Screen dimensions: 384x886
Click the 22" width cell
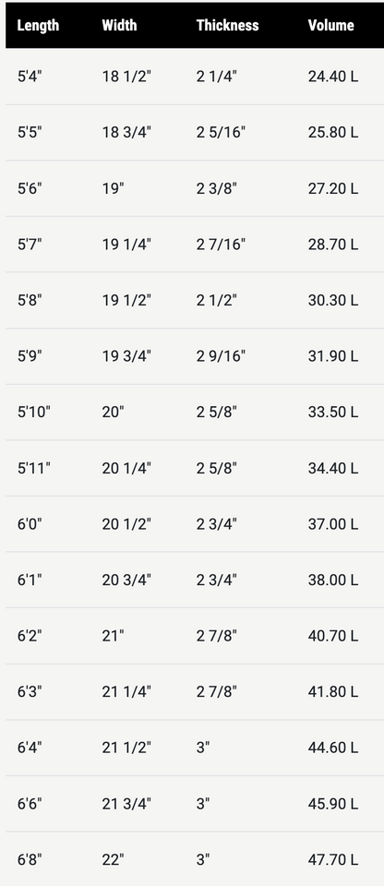click(x=114, y=859)
